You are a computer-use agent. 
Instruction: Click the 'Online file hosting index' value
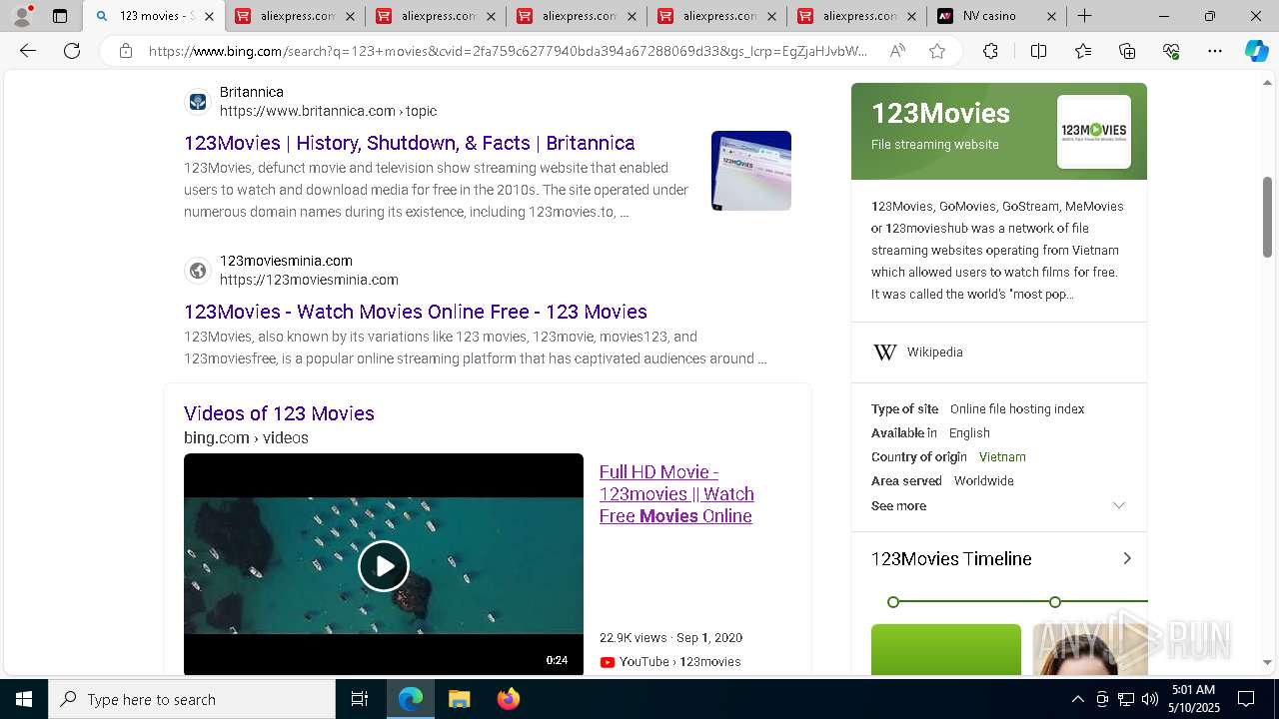[1017, 409]
